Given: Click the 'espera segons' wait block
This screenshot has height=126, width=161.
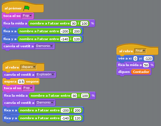Looking at the screenshot, I should pyautogui.click(x=21, y=82).
